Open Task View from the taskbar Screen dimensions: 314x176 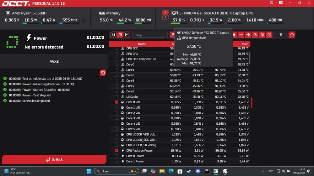click(x=144, y=171)
